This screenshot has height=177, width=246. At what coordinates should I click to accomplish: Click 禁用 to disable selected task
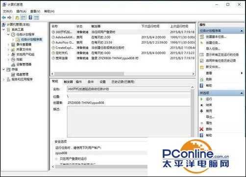pyautogui.click(x=209, y=111)
